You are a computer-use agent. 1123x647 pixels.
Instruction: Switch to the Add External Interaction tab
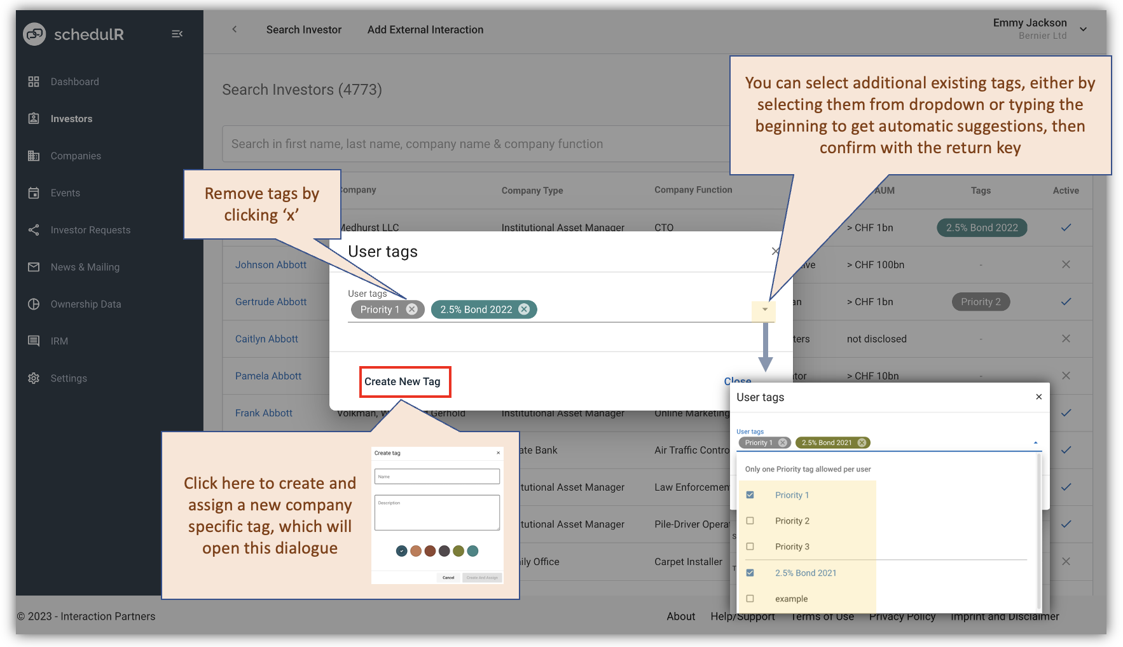point(425,29)
